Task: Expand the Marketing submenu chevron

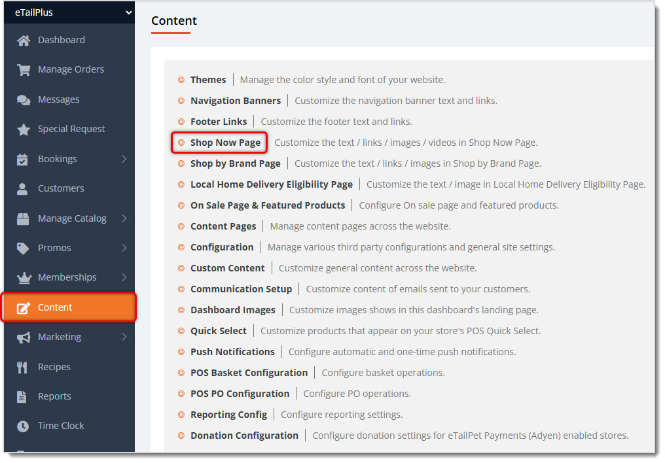Action: point(124,337)
